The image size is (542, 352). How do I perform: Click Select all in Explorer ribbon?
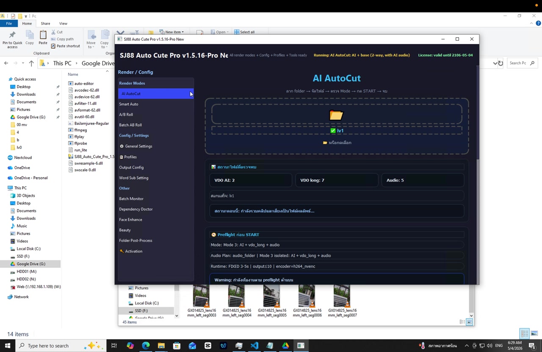(x=244, y=32)
